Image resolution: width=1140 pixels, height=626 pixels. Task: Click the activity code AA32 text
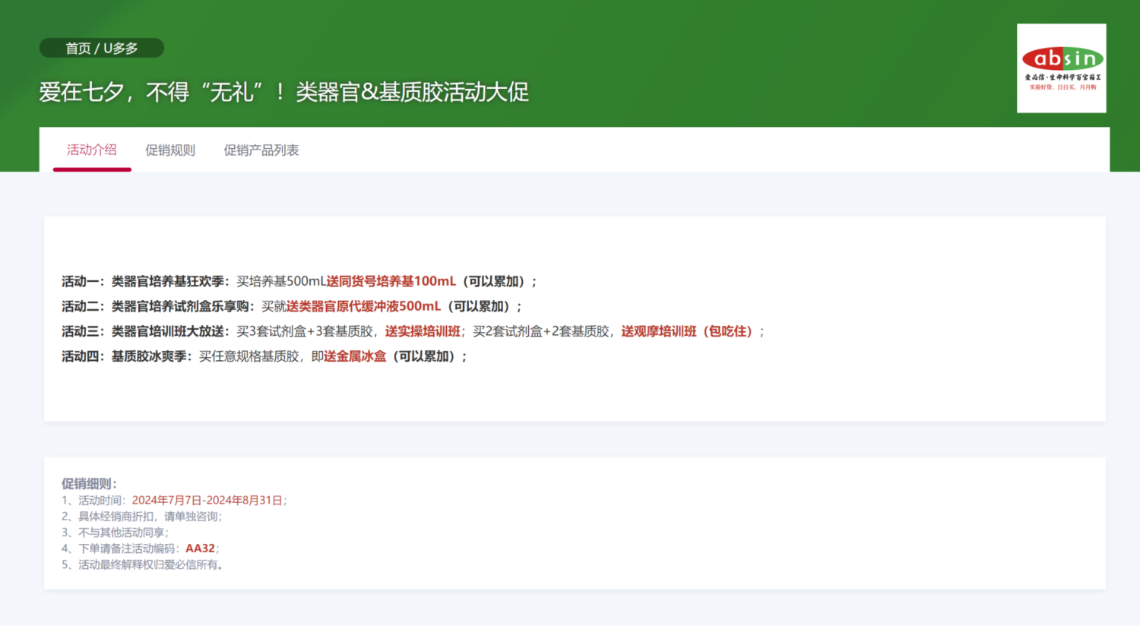201,548
